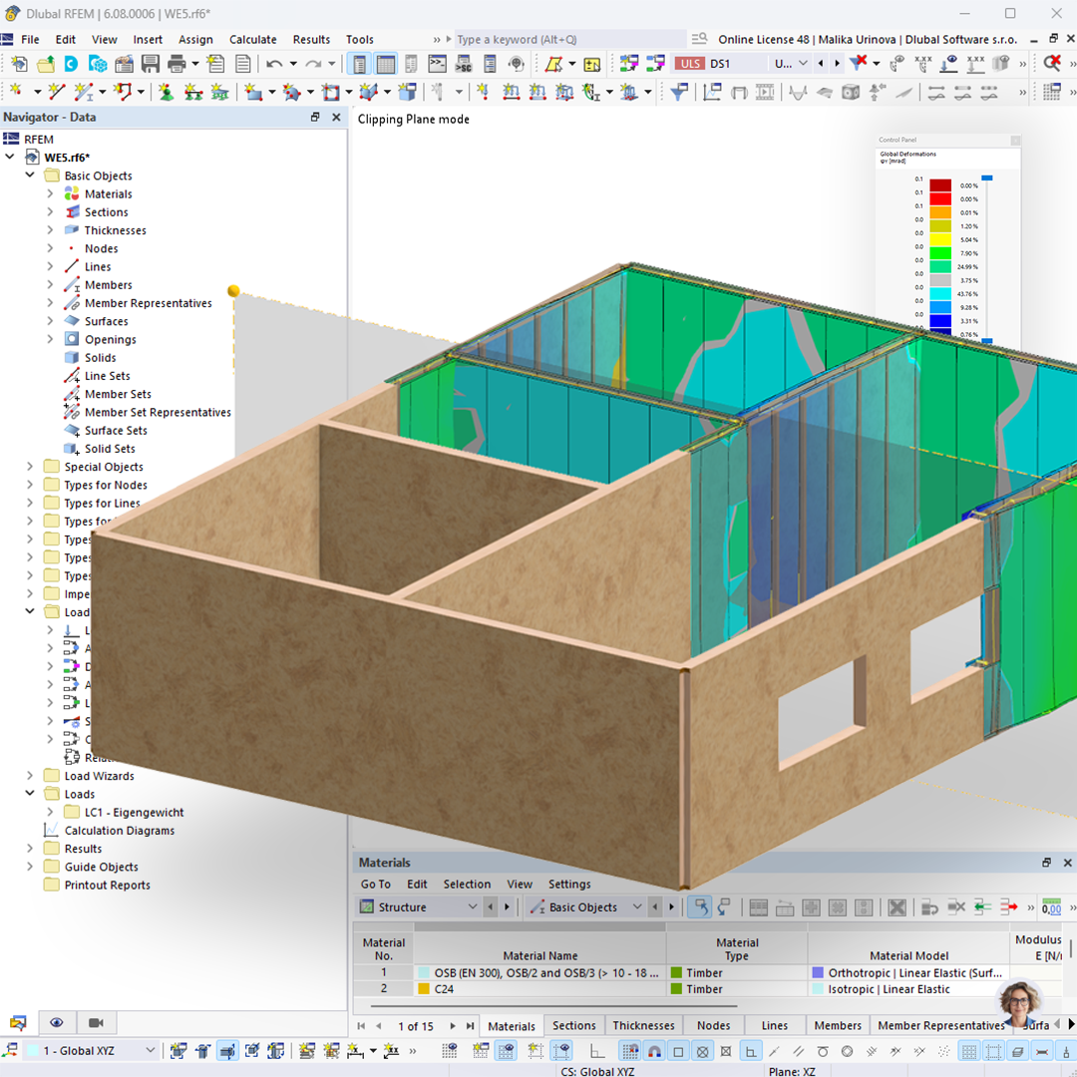1077x1077 pixels.
Task: Click the eye visibility icon near bottom left
Action: (57, 1022)
